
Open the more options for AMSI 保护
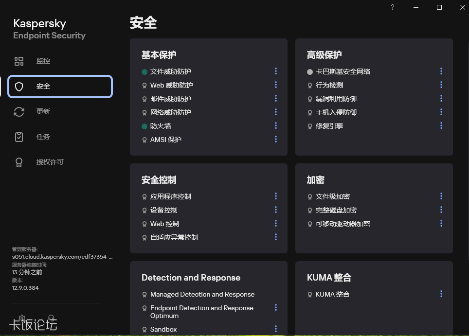coord(276,139)
